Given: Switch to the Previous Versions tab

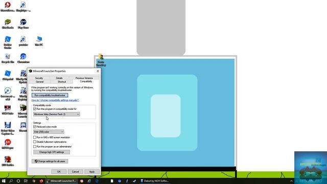Looking at the screenshot, I should click(x=84, y=78).
